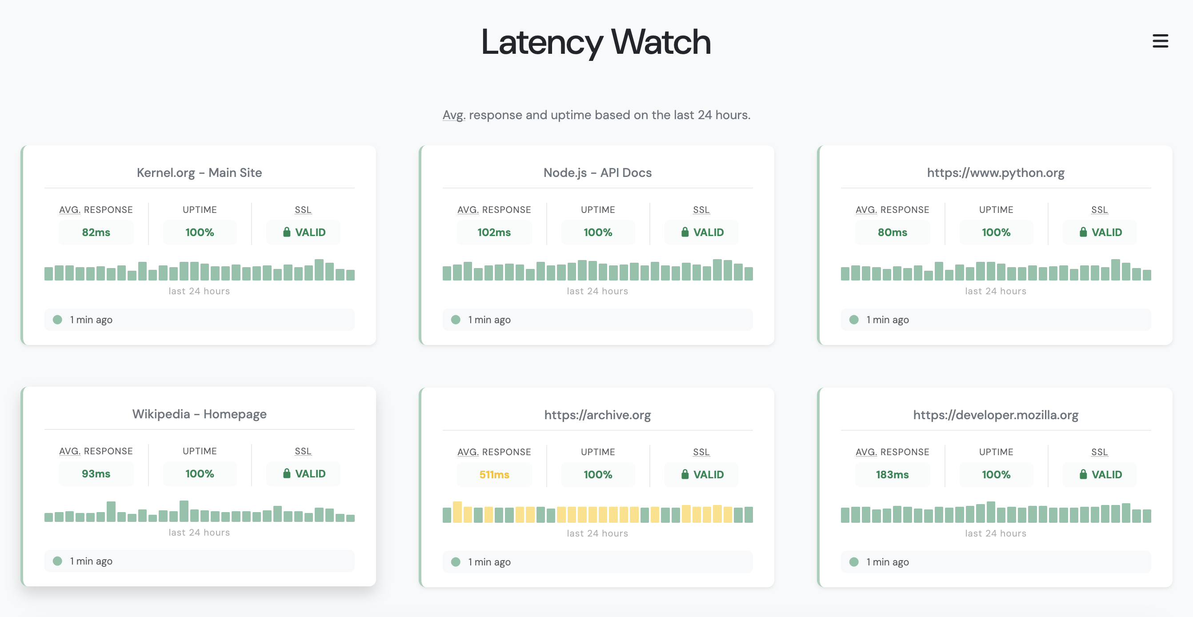
Task: Toggle the status dot on the Wikipedia card
Action: (58, 561)
